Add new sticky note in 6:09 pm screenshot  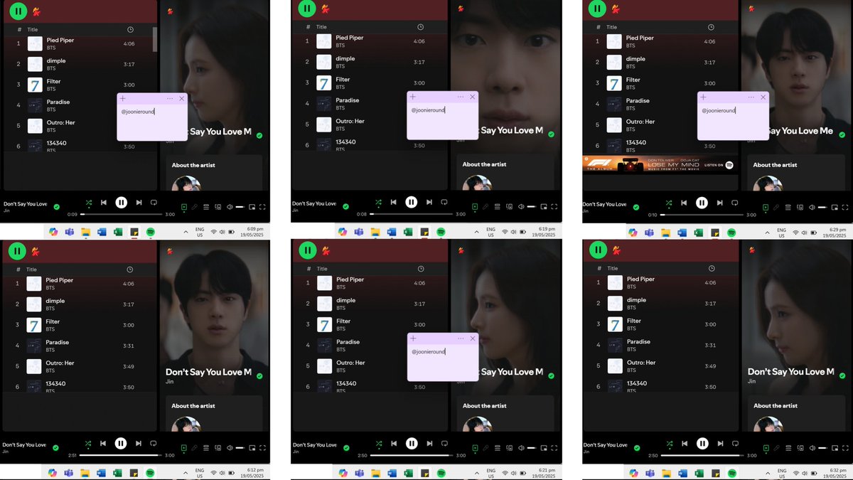[123, 99]
